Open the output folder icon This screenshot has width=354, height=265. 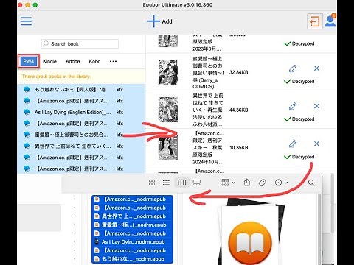(x=315, y=21)
